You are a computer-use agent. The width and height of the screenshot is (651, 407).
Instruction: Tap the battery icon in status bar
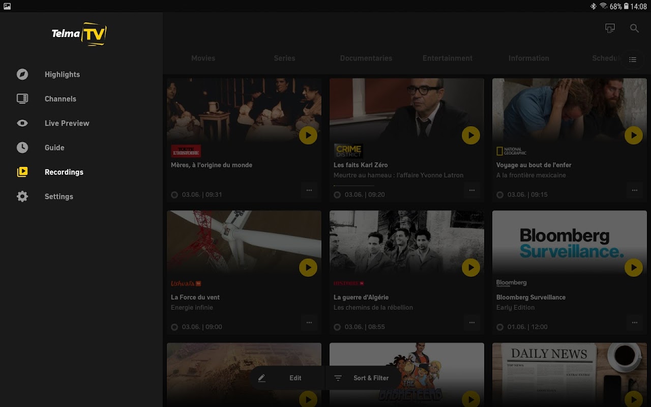click(x=626, y=6)
